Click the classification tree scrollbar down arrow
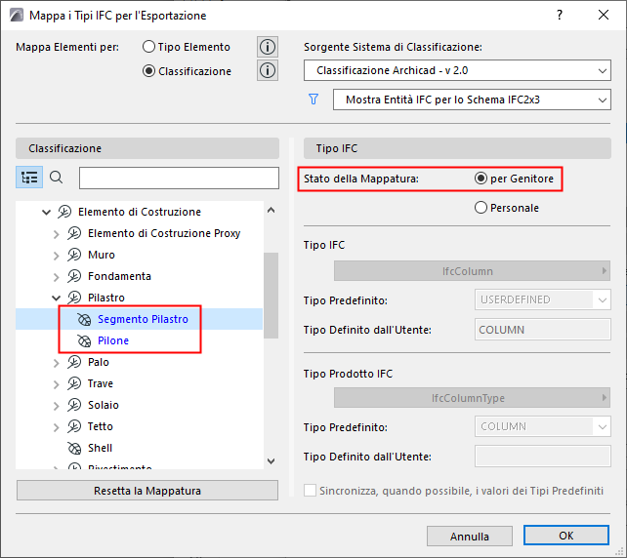627x558 pixels. coord(271,461)
